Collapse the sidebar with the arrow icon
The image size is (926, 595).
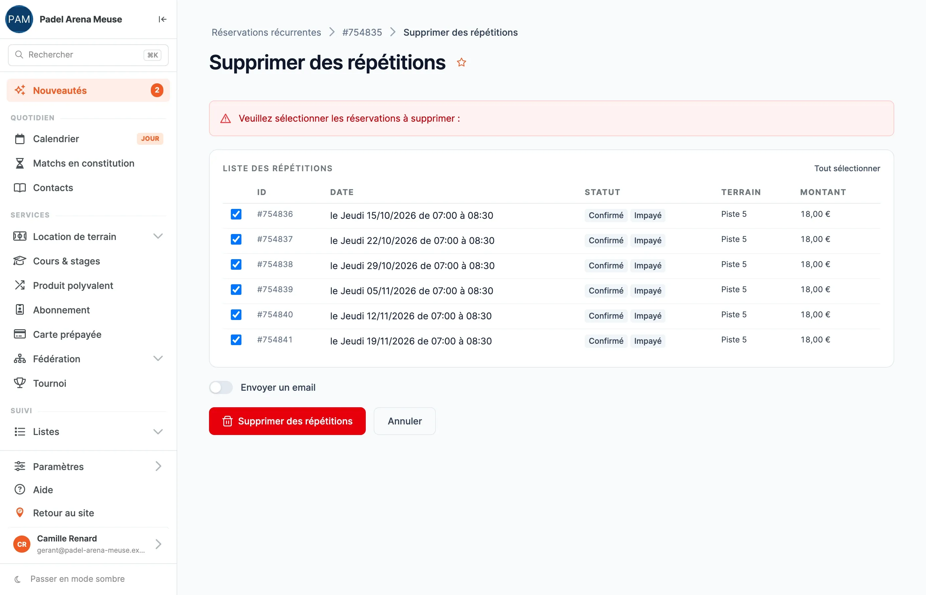162,19
